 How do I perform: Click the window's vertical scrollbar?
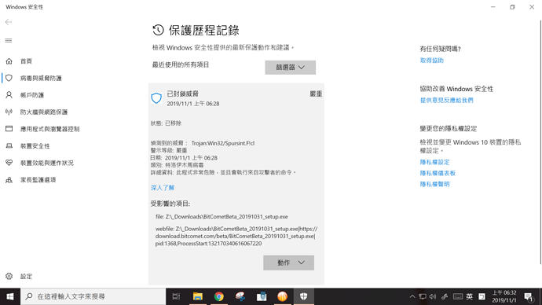tap(540, 141)
